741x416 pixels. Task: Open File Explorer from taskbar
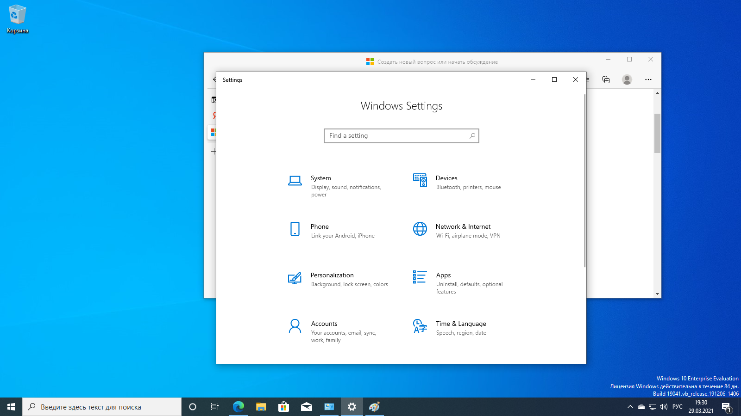click(x=261, y=407)
